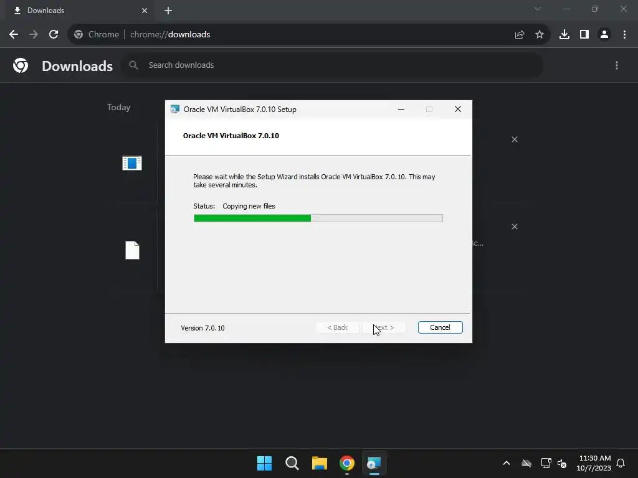Click the OneDrive cloud tray icon

[526, 463]
